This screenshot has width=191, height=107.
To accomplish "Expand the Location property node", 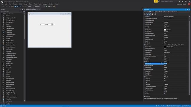I will click(x=144, y=58).
